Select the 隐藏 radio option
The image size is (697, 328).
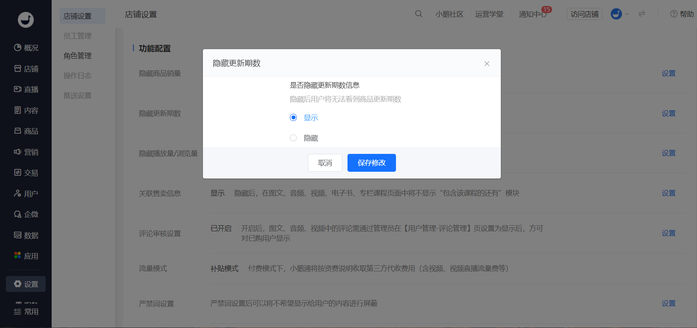pyautogui.click(x=304, y=138)
